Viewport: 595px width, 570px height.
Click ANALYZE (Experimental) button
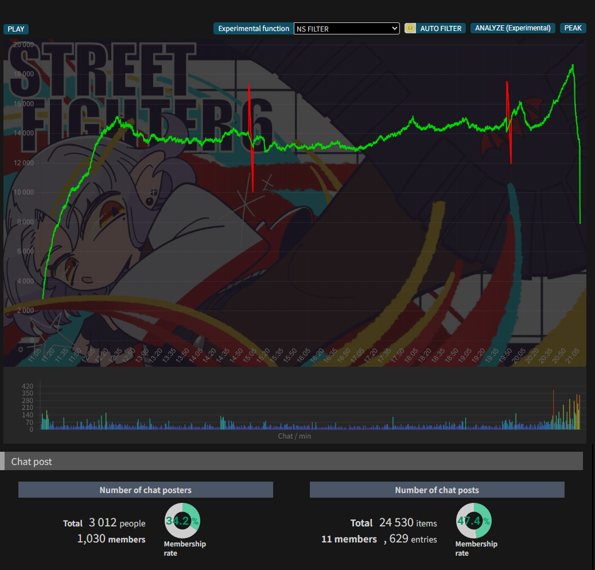(x=512, y=28)
